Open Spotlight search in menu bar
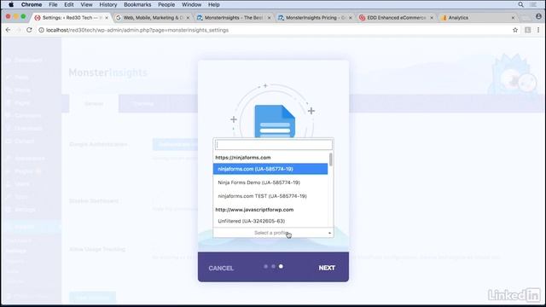The width and height of the screenshot is (546, 307). click(520, 4)
